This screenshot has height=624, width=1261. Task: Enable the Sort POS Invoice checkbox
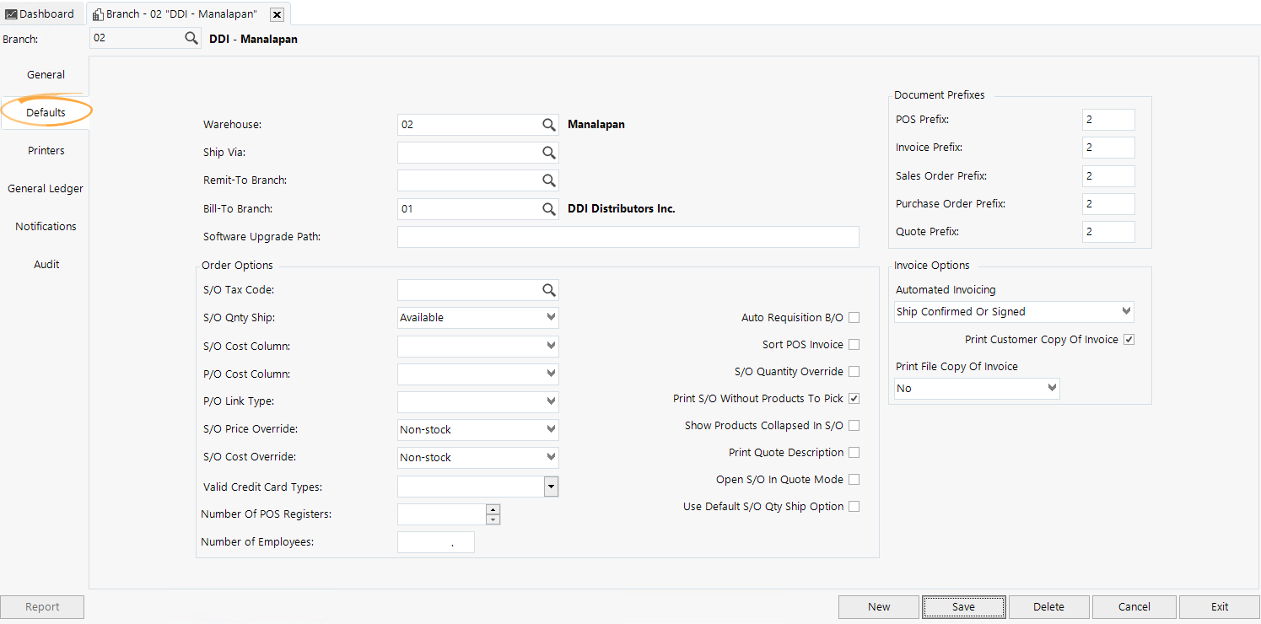pyautogui.click(x=854, y=344)
